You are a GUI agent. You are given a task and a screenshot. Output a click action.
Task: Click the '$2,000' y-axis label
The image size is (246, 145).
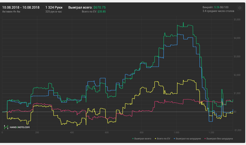[237, 75]
